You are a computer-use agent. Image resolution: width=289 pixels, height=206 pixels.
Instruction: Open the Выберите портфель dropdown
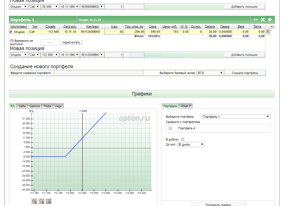click(236, 117)
